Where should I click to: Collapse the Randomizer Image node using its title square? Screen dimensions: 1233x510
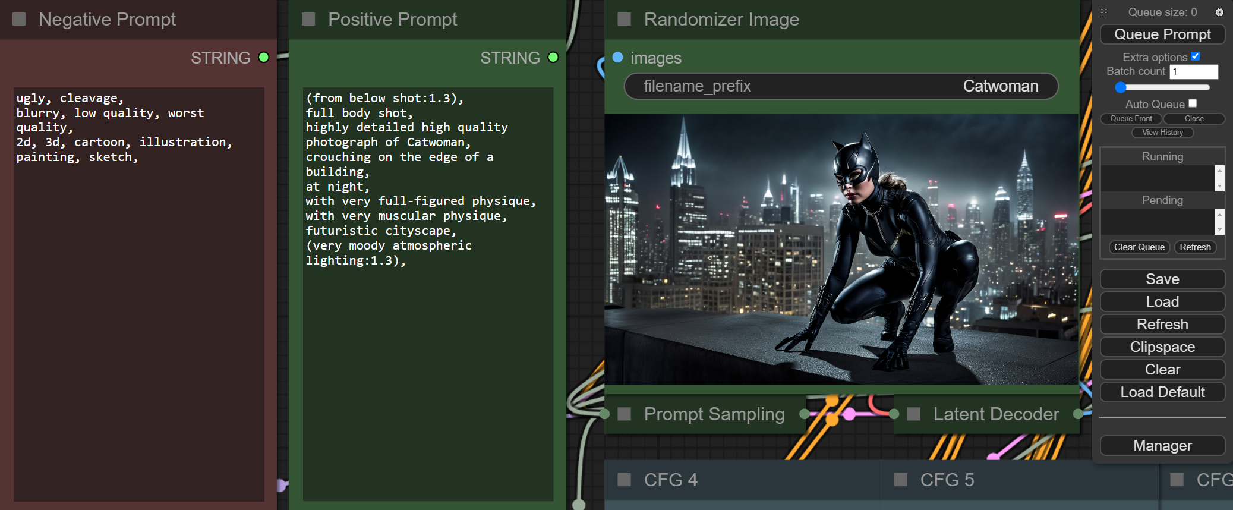click(624, 20)
